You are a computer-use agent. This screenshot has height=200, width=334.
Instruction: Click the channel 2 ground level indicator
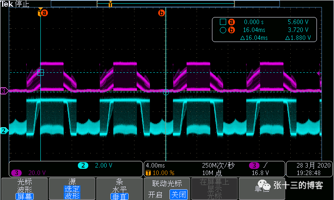(x=4, y=131)
